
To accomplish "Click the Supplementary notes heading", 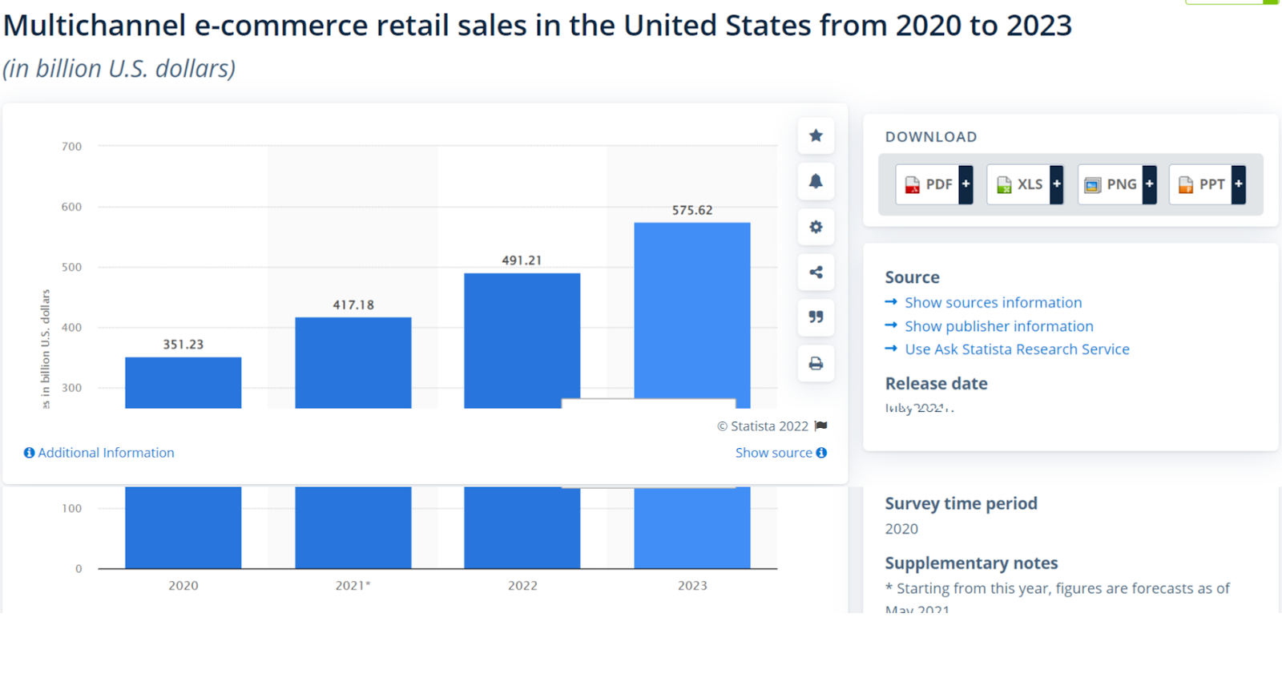I will 971,563.
